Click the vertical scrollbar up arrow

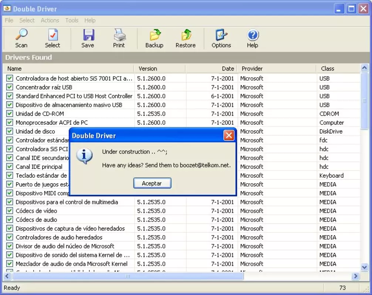pyautogui.click(x=364, y=68)
